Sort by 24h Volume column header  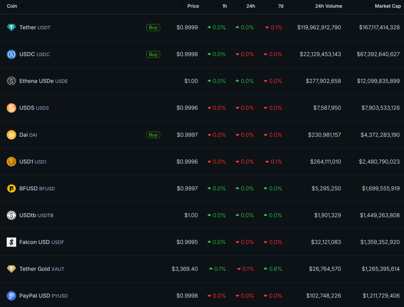pyautogui.click(x=328, y=6)
